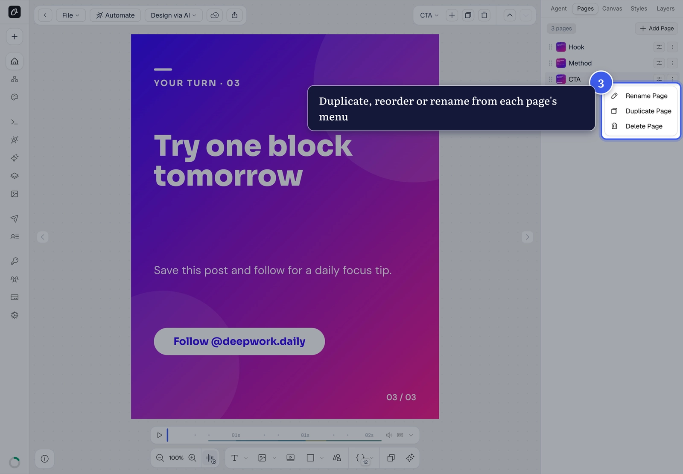The height and width of the screenshot is (474, 683).
Task: Open the palette icon in sidebar
Action: click(x=15, y=97)
